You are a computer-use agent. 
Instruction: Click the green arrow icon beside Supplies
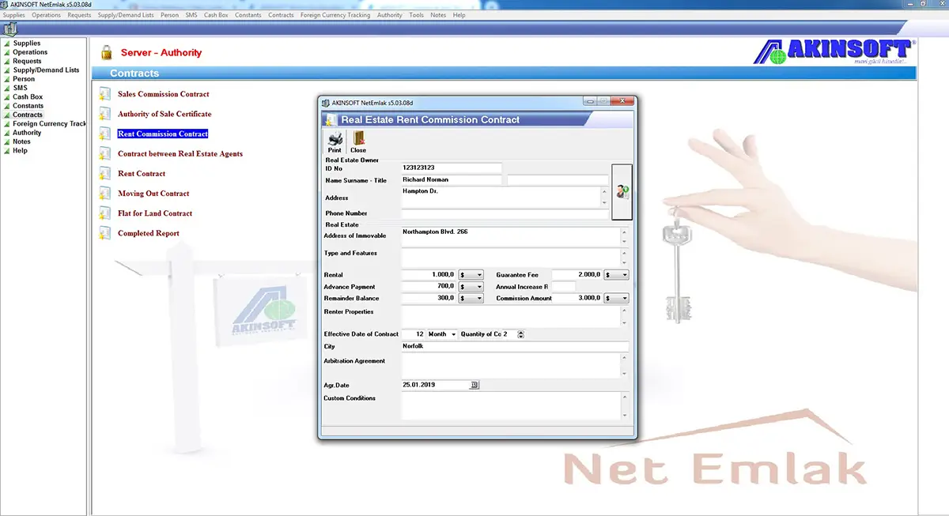click(x=7, y=43)
